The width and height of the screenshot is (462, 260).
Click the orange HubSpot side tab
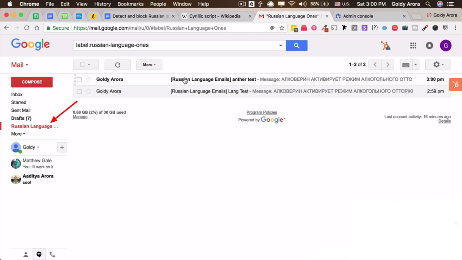456,85
